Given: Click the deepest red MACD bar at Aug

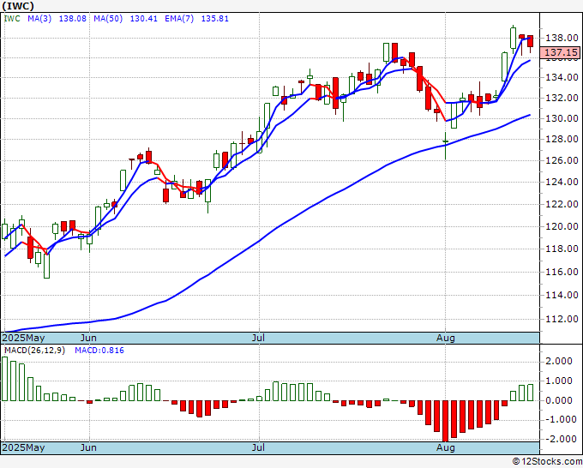Looking at the screenshot, I should 445,421.
